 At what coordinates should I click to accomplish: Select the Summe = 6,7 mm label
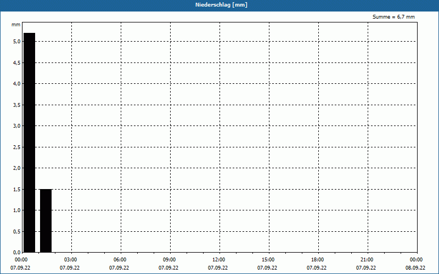coord(393,17)
